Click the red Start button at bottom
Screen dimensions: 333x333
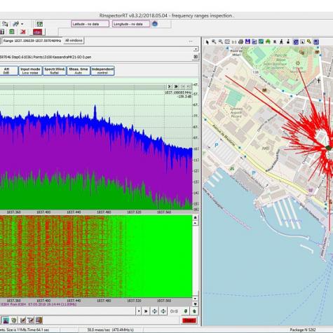point(189,320)
